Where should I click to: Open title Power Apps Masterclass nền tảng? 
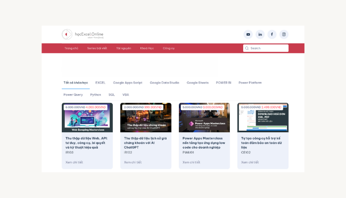204,143
